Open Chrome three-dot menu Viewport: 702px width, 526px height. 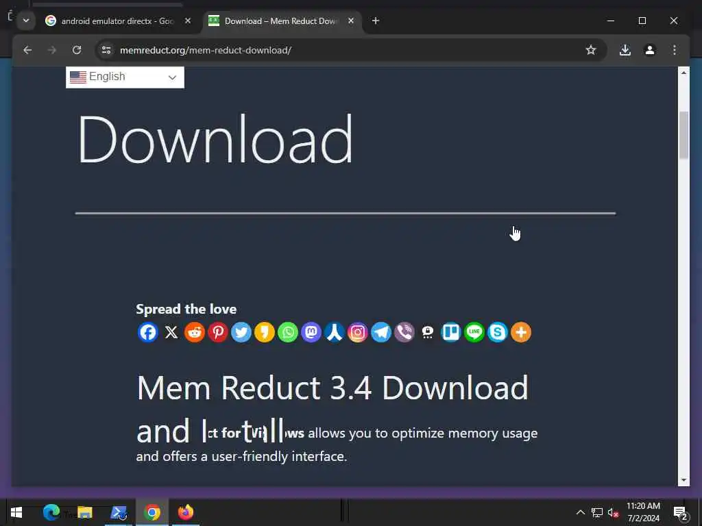[675, 50]
